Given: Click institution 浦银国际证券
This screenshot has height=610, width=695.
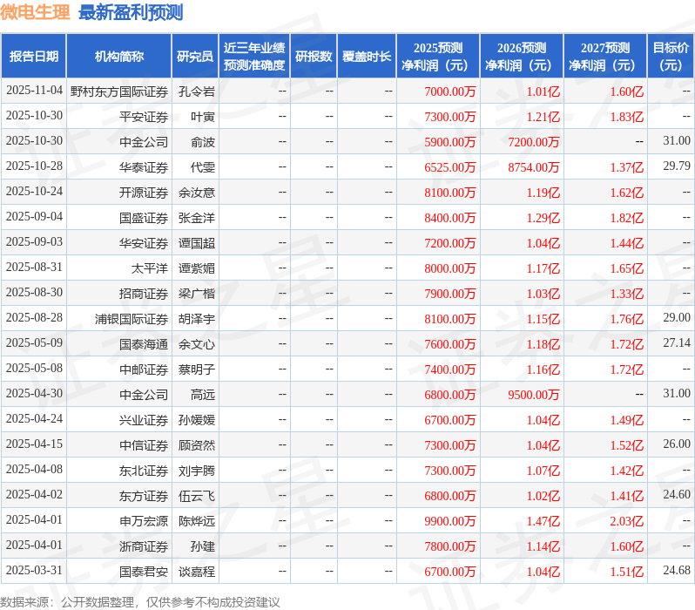Looking at the screenshot, I should pyautogui.click(x=132, y=320).
